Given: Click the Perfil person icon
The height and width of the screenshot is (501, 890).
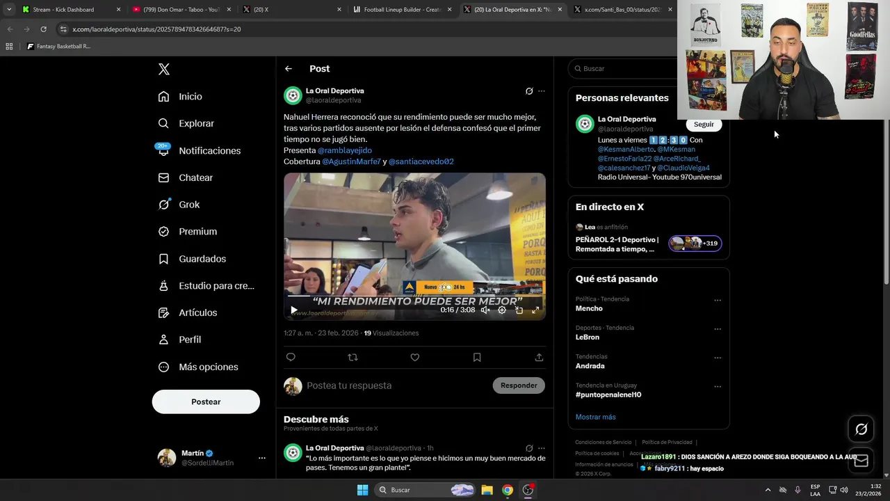Looking at the screenshot, I should 163,340.
